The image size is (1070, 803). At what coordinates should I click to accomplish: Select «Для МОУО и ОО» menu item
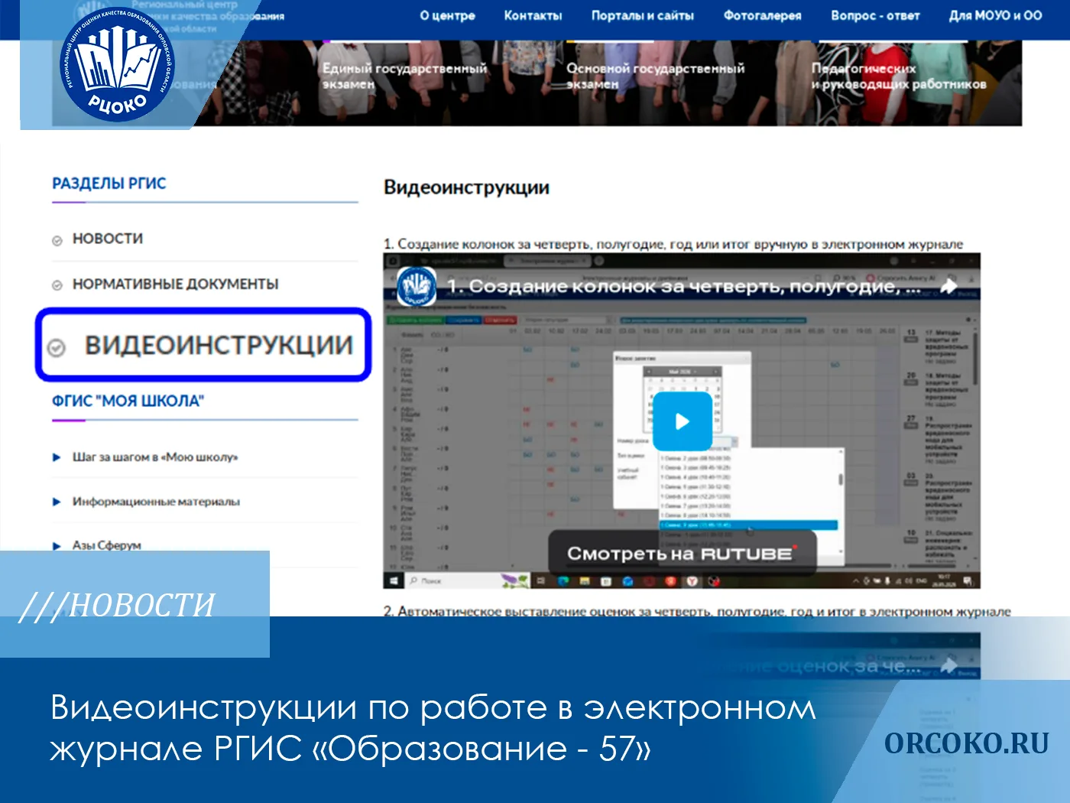[995, 15]
